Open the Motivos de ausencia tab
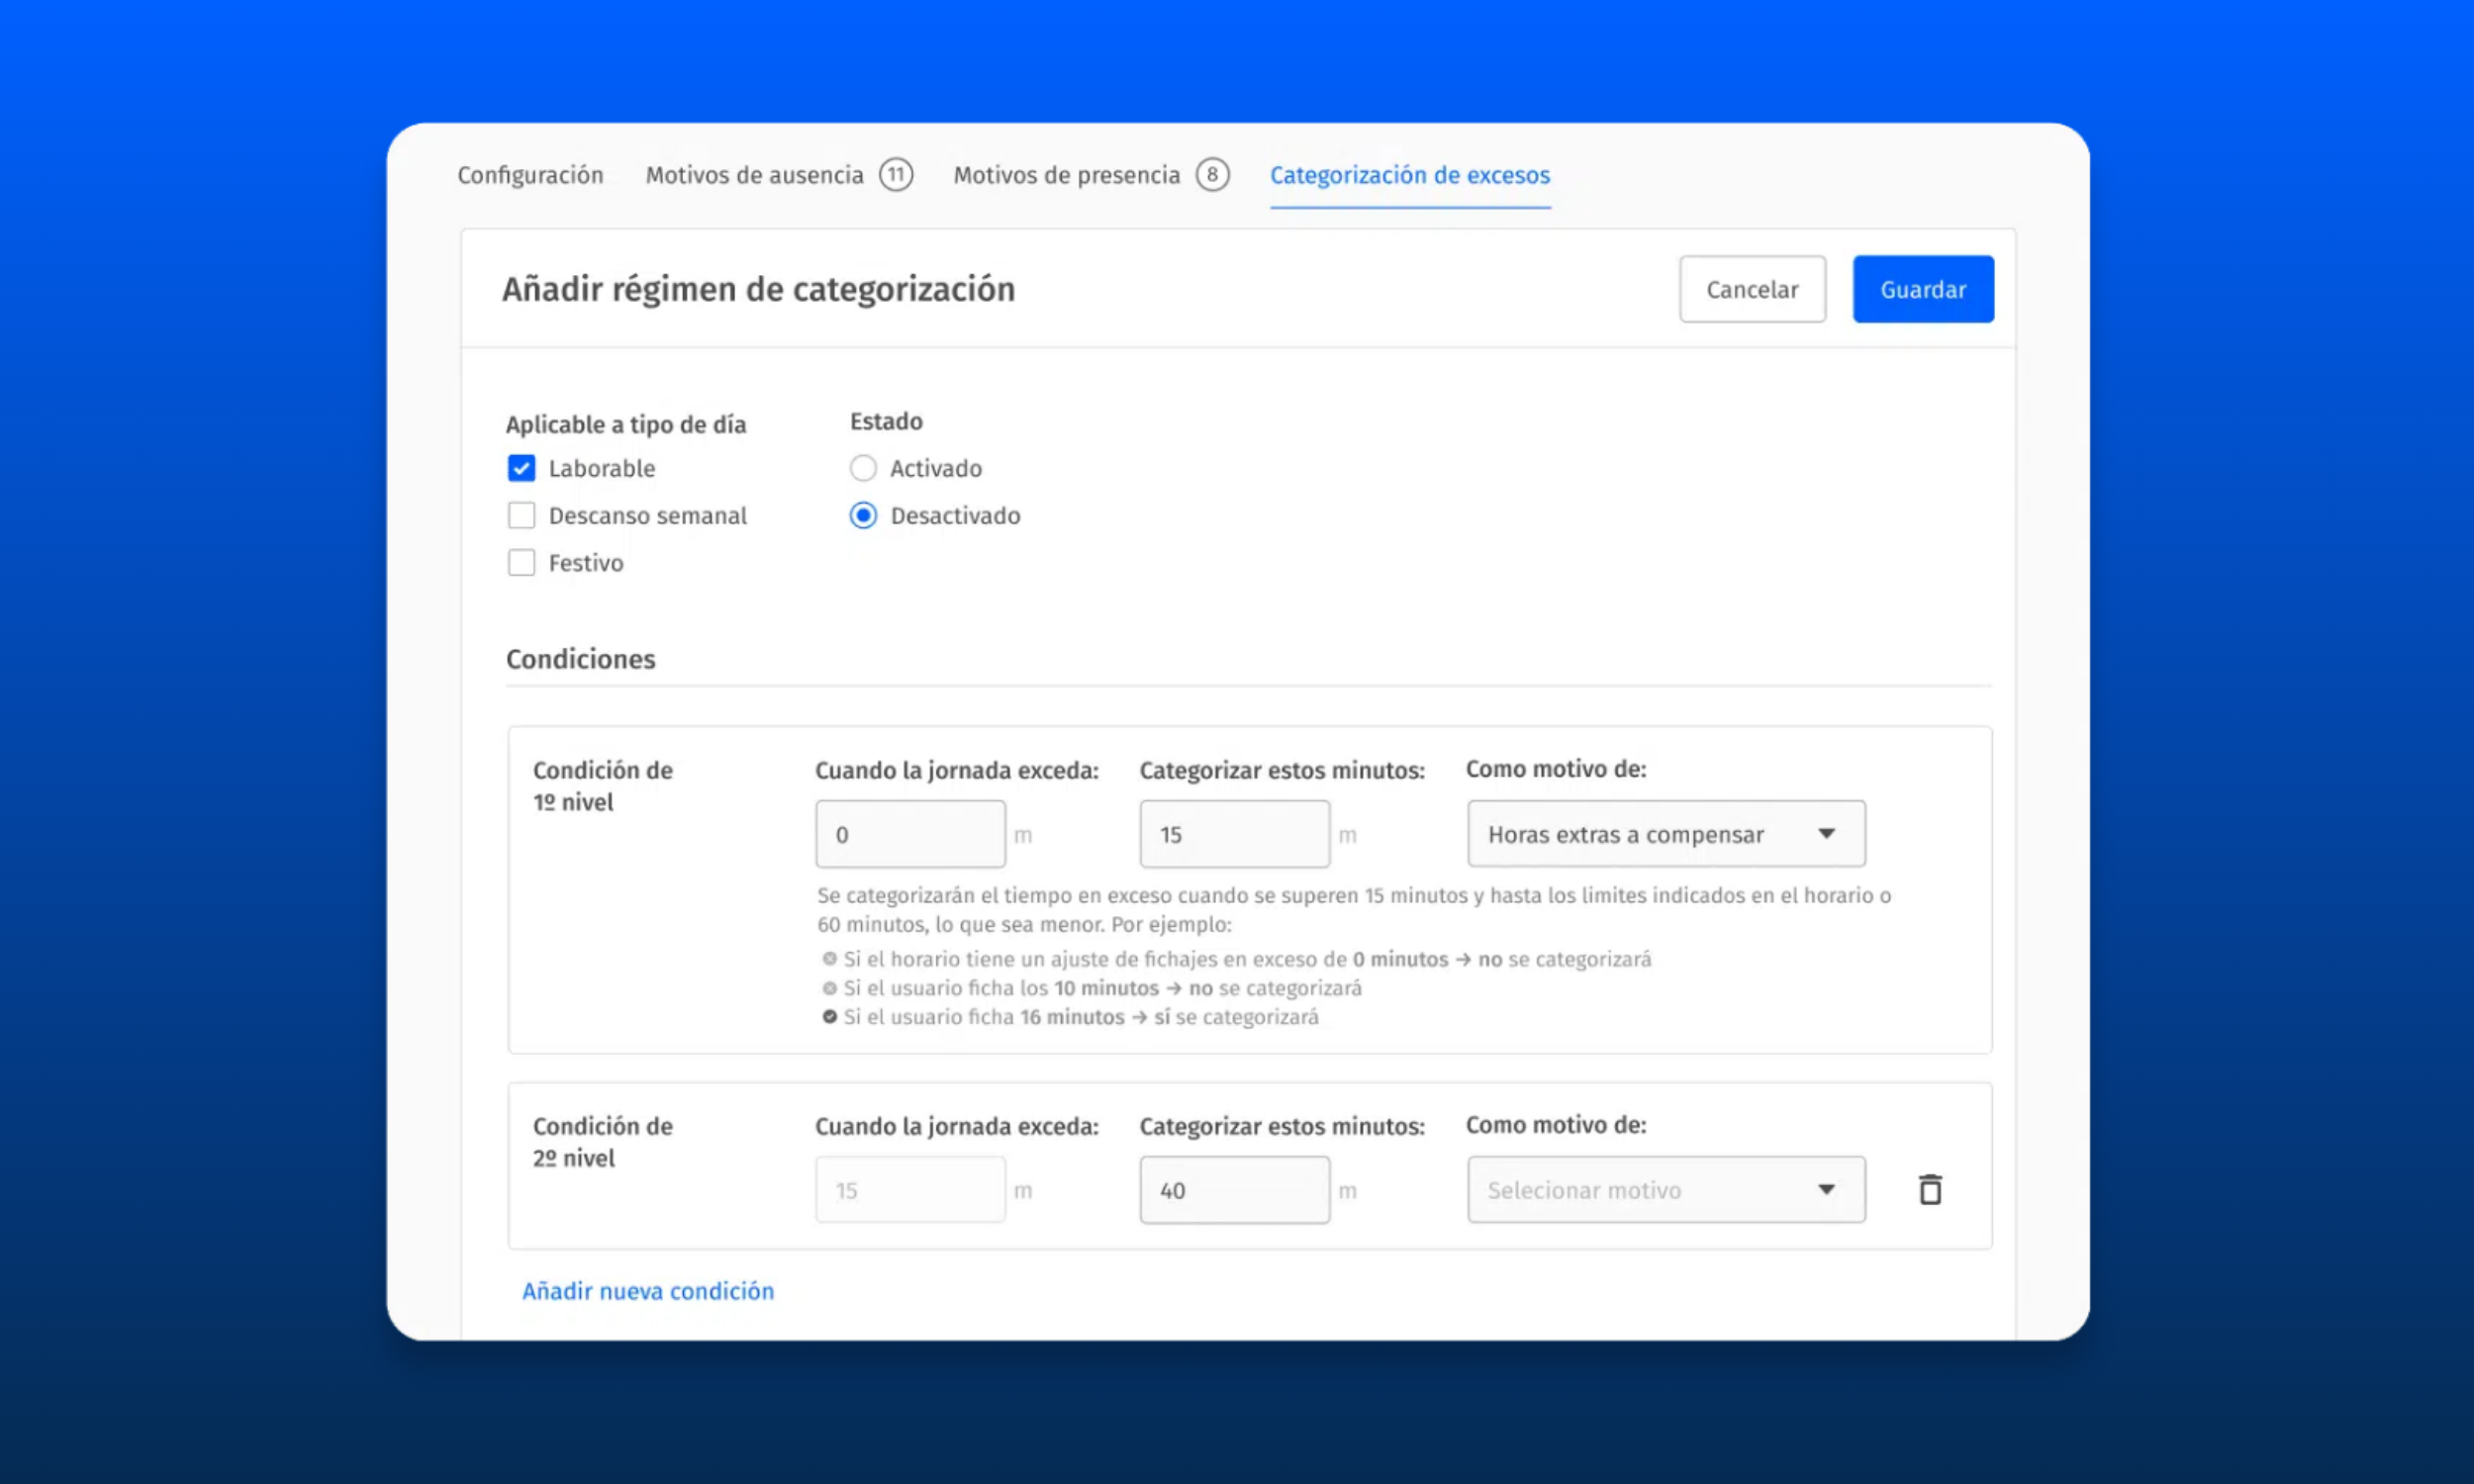 755,175
